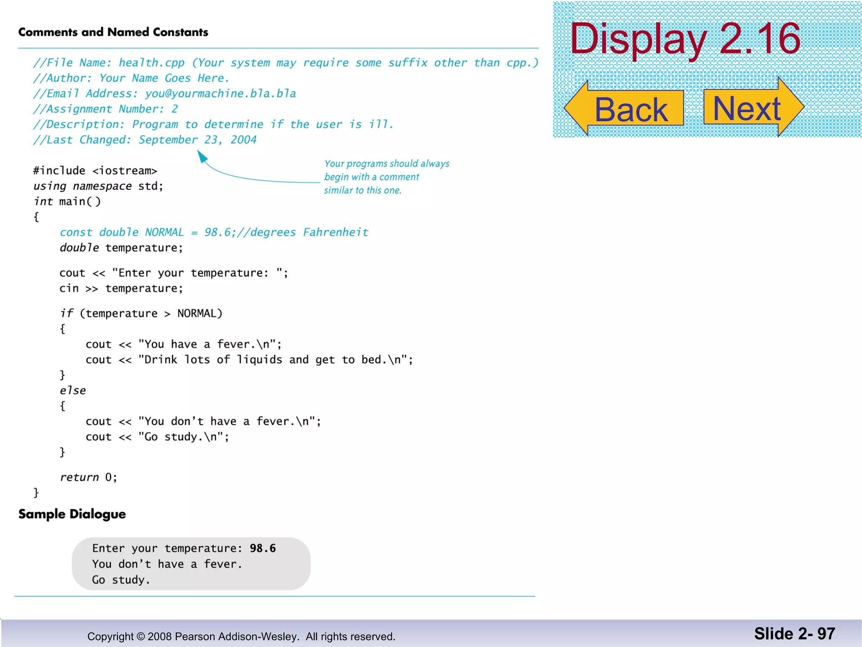Click the cout "Go study.\n" line
Viewport: 862px width, 647px height.
coord(157,437)
